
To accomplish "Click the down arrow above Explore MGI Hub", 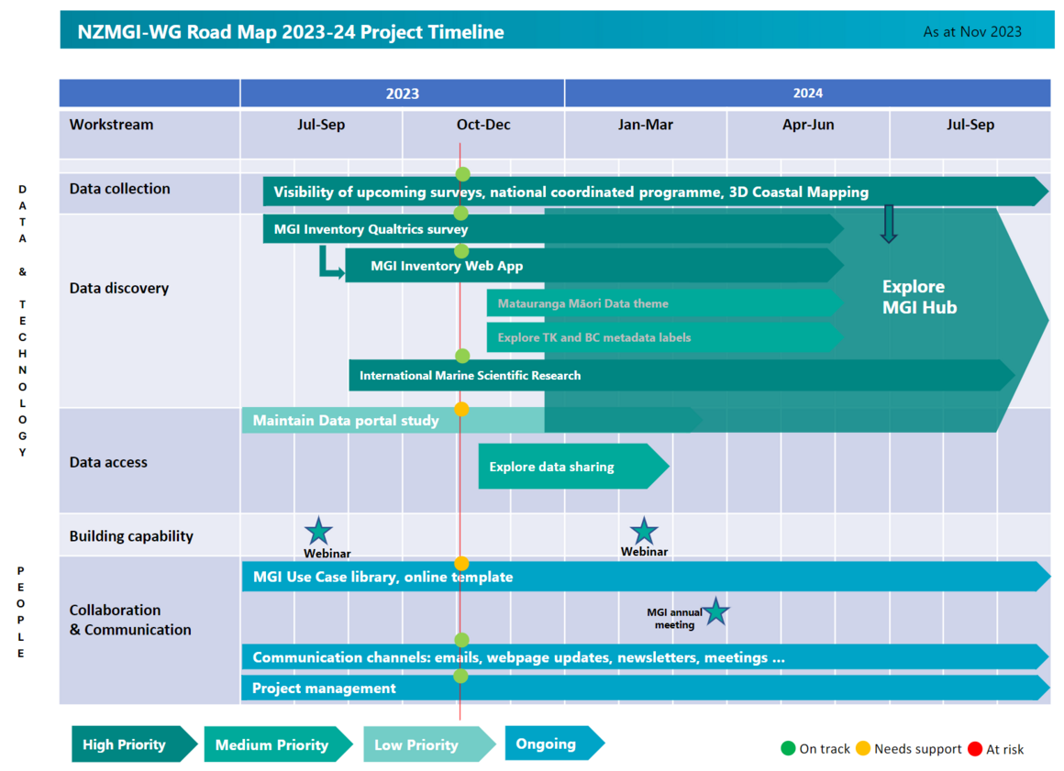I will coord(888,225).
